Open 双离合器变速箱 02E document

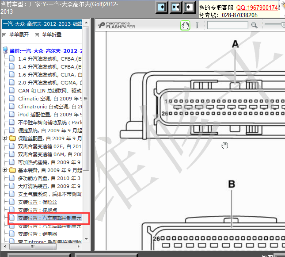pyautogui.click(x=50, y=146)
